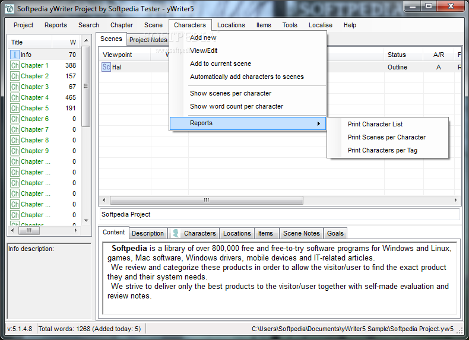This screenshot has height=340, width=469.
Task: Click the Chapter 8 'Ch' icon
Action: pyautogui.click(x=14, y=140)
